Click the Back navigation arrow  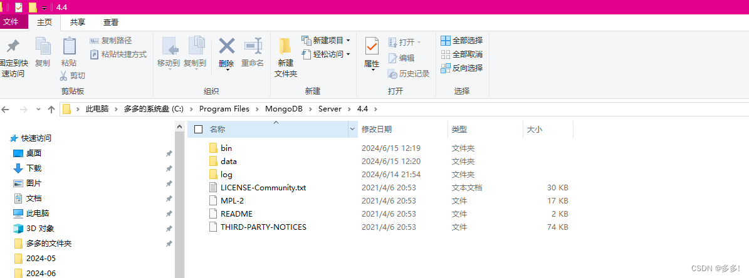(5, 109)
